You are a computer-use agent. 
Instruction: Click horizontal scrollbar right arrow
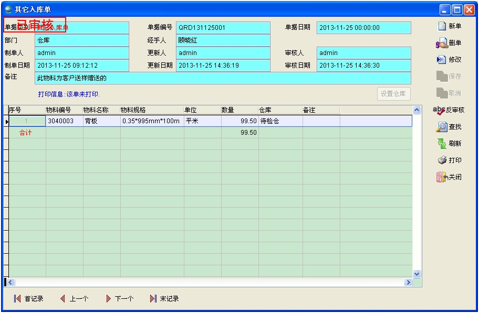(x=408, y=283)
